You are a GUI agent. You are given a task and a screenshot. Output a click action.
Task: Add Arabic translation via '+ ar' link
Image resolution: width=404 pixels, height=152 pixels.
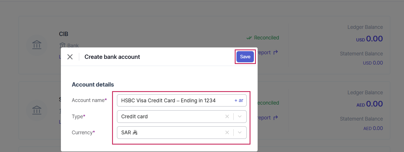click(x=239, y=101)
